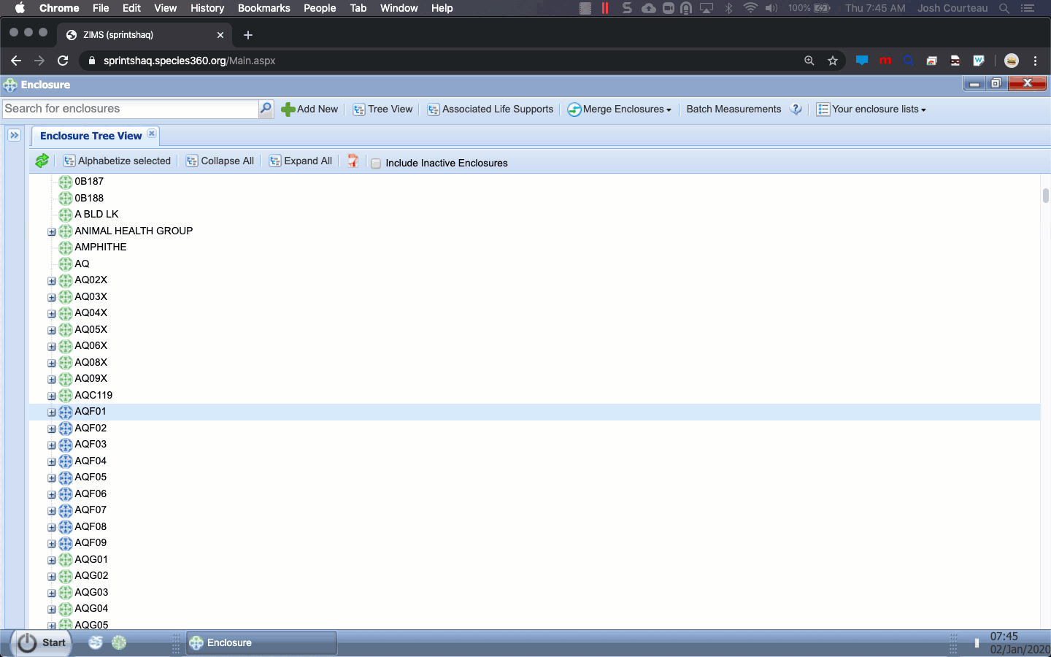Open a new browser tab with plus
Screen dimensions: 1051x657
tap(248, 35)
